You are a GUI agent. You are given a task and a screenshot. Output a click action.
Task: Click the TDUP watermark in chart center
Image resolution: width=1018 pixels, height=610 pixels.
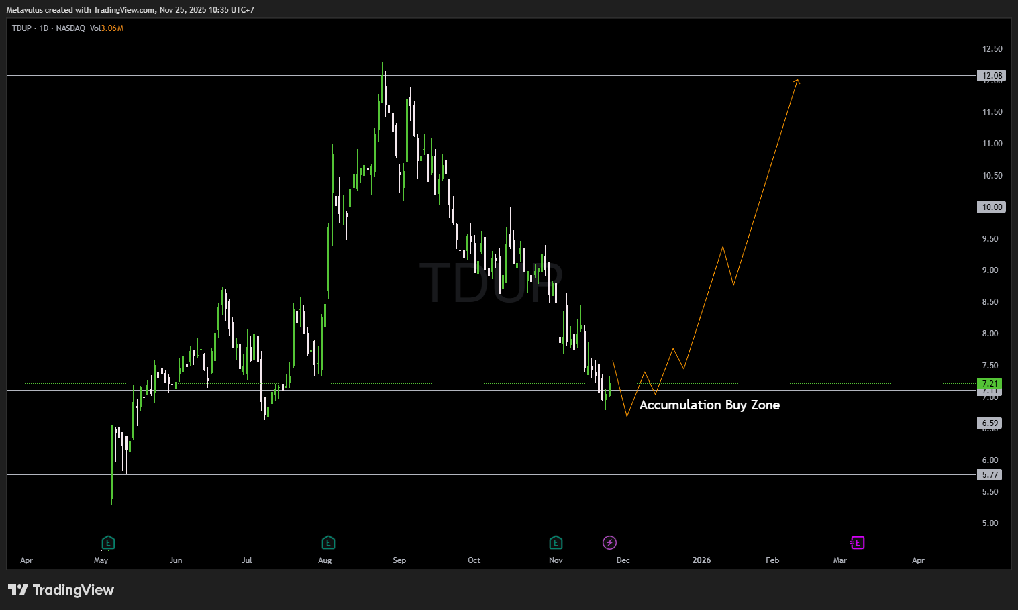(491, 283)
